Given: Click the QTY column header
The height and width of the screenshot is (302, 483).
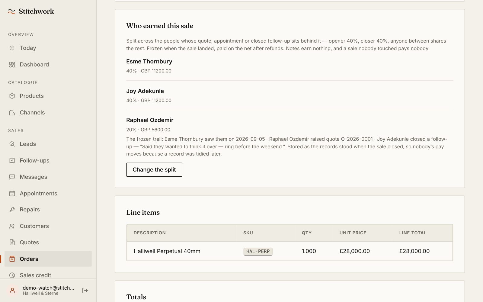Looking at the screenshot, I should 307,233.
